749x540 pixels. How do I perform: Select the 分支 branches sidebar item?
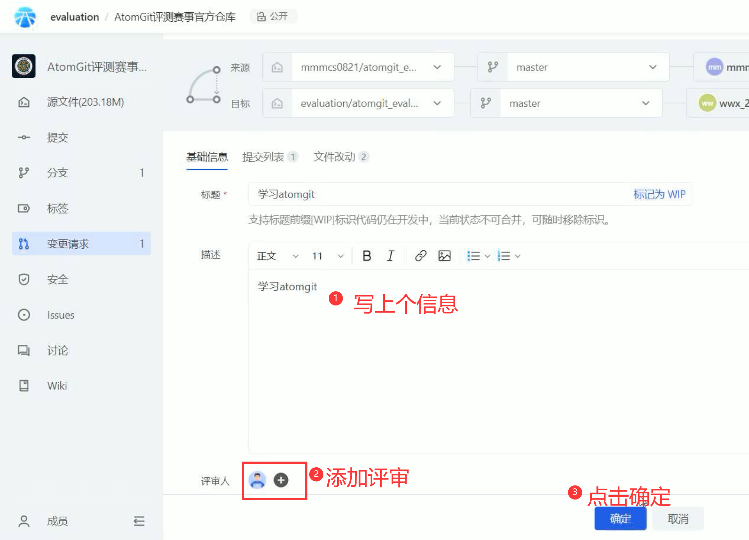point(58,173)
